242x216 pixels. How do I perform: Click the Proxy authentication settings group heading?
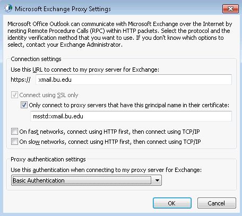pyautogui.click(x=48, y=159)
